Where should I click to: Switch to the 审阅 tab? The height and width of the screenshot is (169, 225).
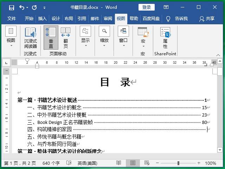[x=108, y=19]
